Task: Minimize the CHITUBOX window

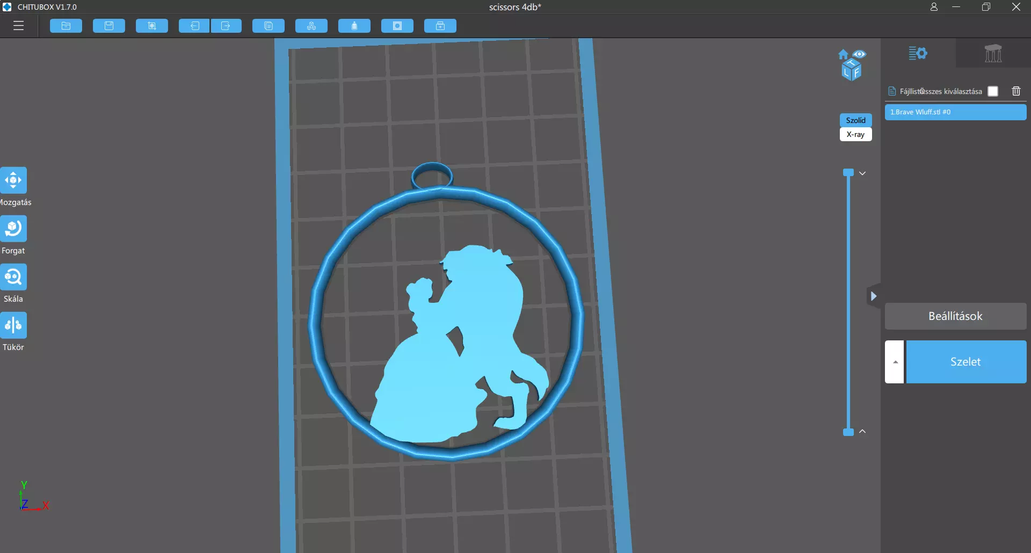Action: coord(956,7)
